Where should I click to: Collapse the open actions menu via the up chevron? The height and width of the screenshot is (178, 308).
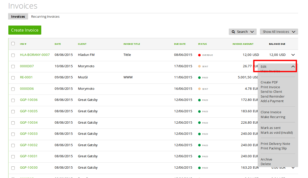pyautogui.click(x=293, y=66)
